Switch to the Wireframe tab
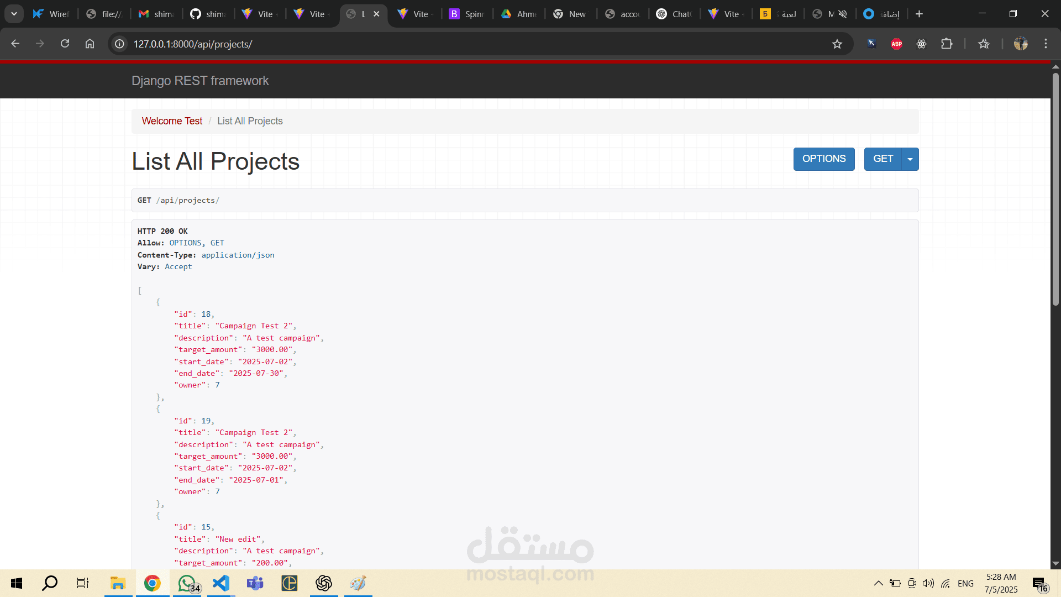 [51, 14]
